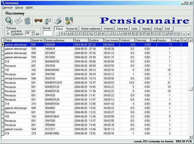
Task: Click the Data column header
Action: click(81, 41)
